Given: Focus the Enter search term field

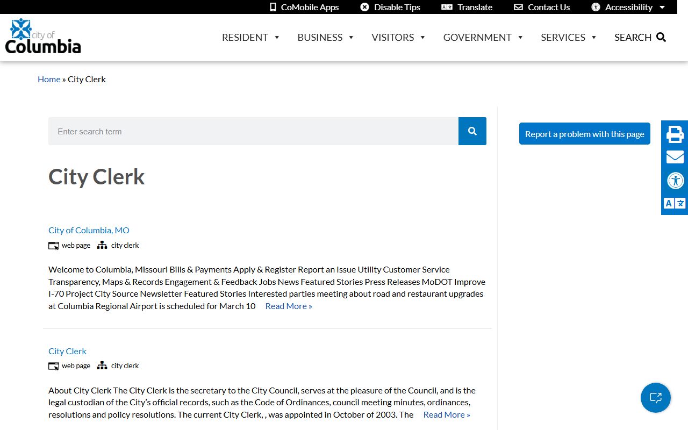Looking at the screenshot, I should point(253,131).
